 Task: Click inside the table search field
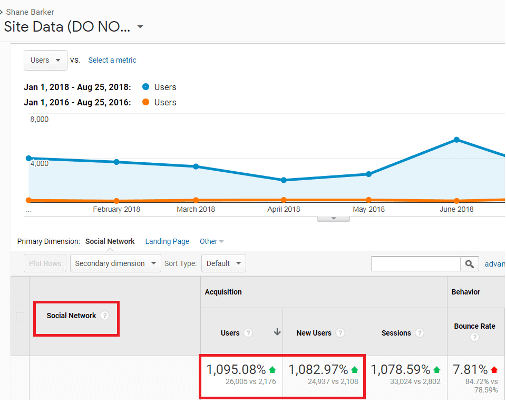pyautogui.click(x=416, y=264)
